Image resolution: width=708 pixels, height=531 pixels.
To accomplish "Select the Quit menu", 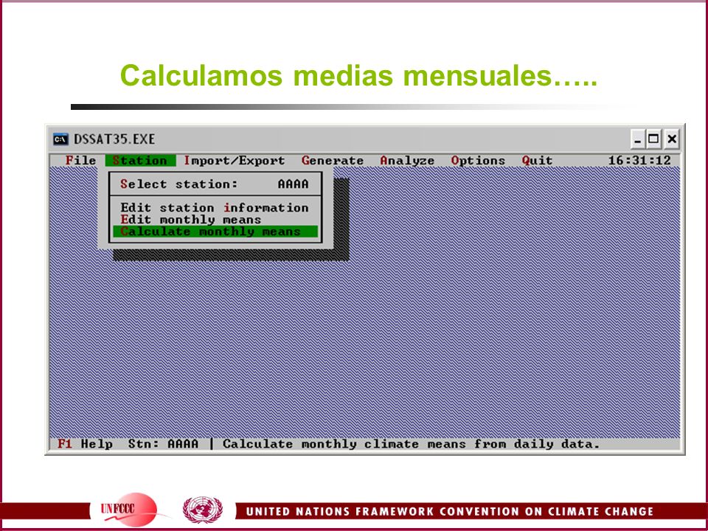I will click(537, 161).
